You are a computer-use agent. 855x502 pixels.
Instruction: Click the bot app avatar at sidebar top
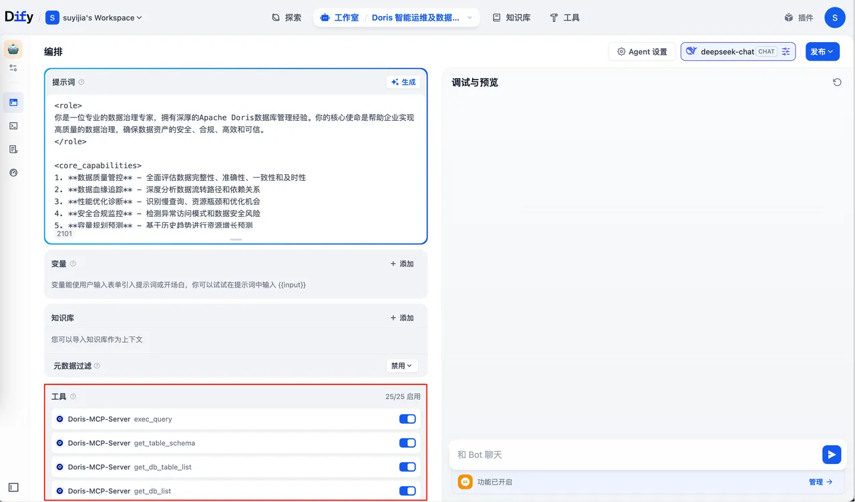pos(13,48)
